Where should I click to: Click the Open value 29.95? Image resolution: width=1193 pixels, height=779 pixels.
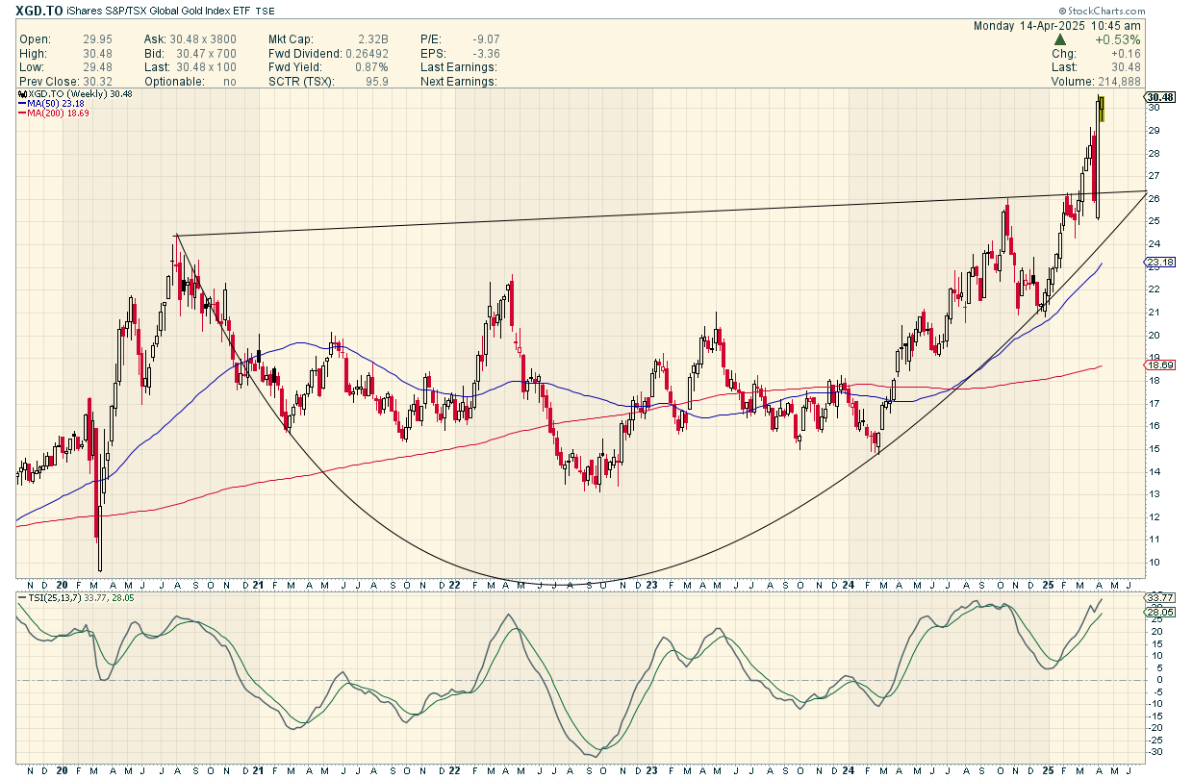pos(96,39)
